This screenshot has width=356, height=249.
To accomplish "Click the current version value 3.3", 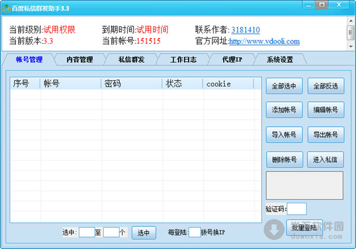I will click(x=48, y=41).
